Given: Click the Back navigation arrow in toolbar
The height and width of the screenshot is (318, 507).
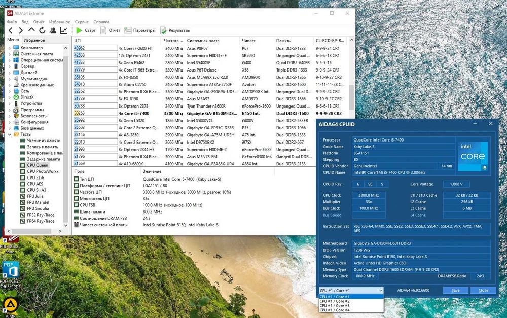Looking at the screenshot, I should 11,30.
